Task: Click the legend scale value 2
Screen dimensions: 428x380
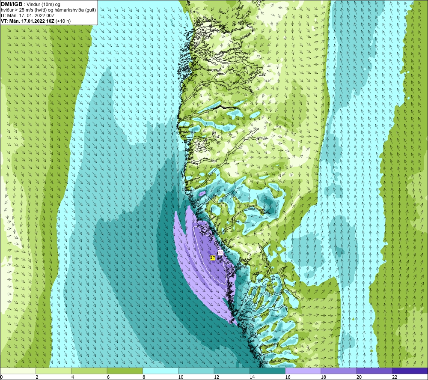Action: click(x=37, y=377)
